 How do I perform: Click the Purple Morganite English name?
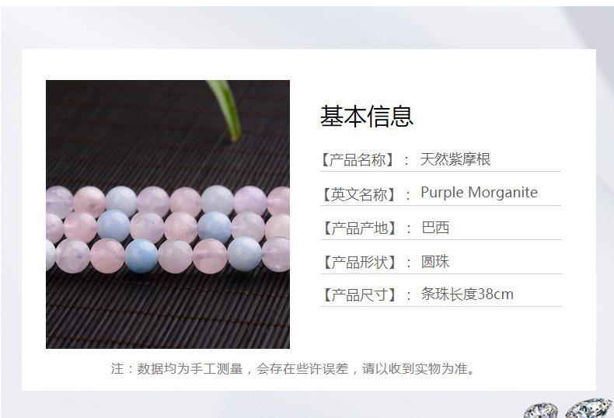tap(479, 193)
